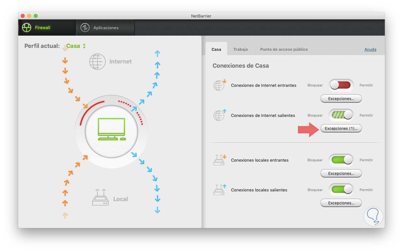The image size is (403, 252).
Task: Click the incoming Internet connections globe icon
Action: coord(220,85)
